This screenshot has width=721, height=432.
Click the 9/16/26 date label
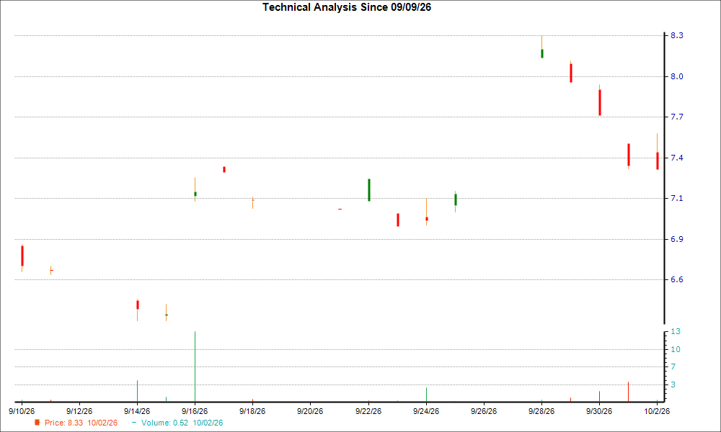[195, 411]
